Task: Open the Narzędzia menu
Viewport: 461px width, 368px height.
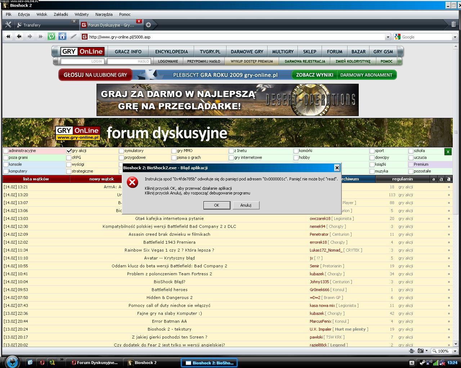Action: tap(104, 14)
